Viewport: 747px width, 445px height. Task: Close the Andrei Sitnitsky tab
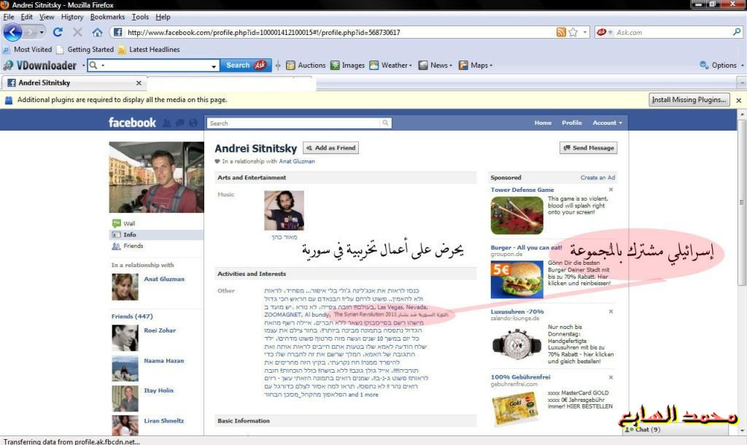tap(139, 83)
